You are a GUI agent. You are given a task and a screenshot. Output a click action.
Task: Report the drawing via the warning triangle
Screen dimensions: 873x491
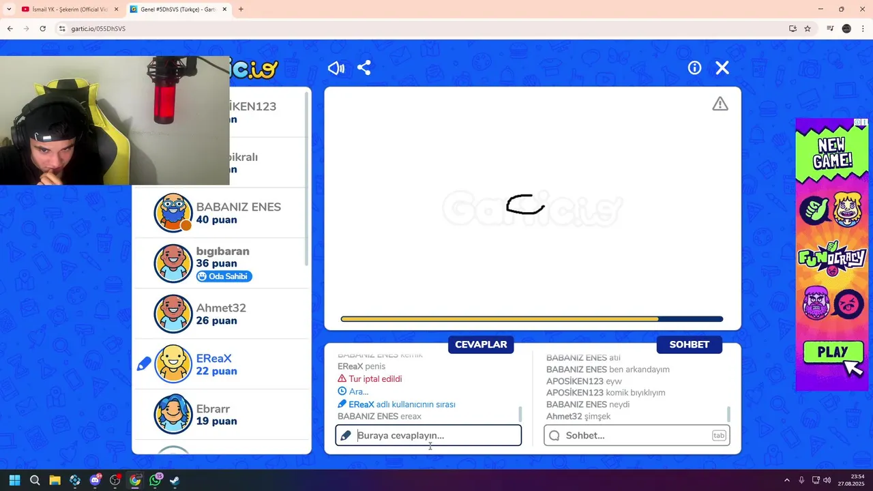(x=720, y=104)
